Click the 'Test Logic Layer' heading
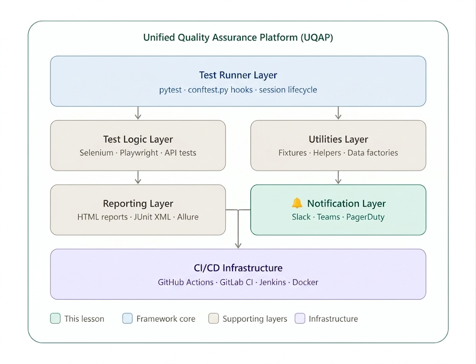Image resolution: width=476 pixels, height=364 pixels. point(138,139)
